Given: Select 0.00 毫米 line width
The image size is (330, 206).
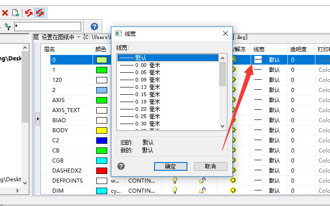Looking at the screenshot, I should [x=168, y=65].
